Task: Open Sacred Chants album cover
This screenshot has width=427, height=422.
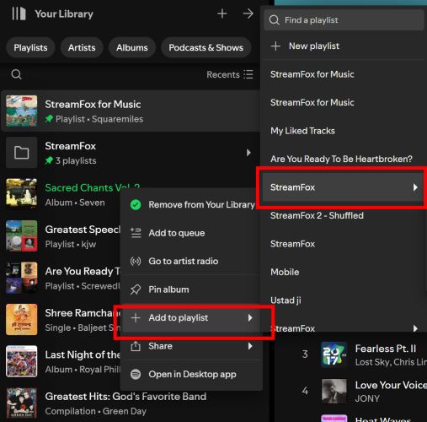Action: [22, 193]
